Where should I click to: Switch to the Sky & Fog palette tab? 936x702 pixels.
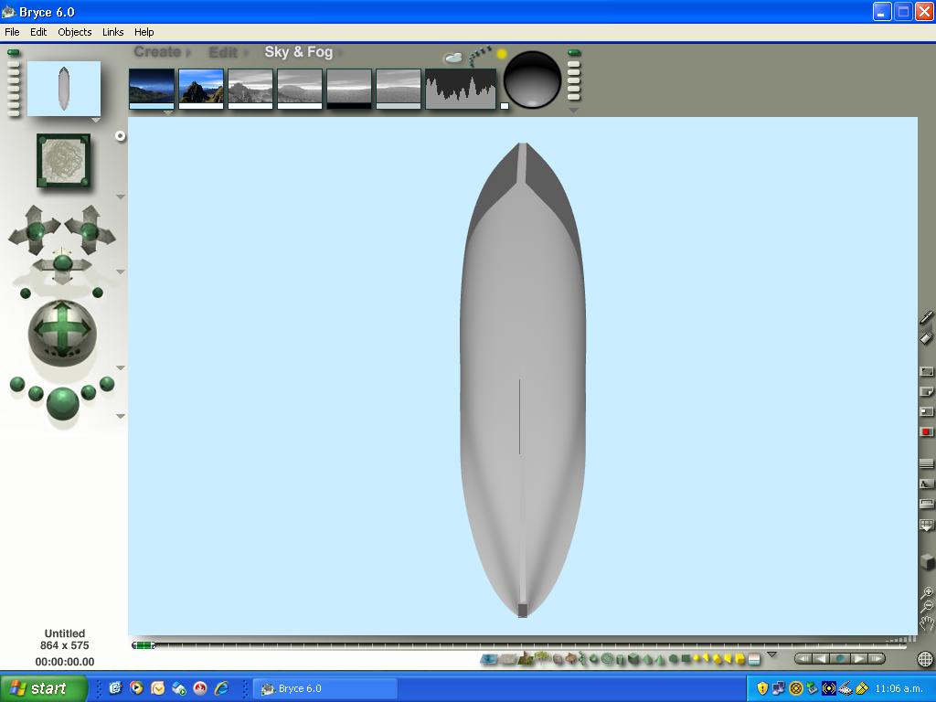[x=299, y=52]
